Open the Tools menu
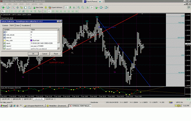Image resolution: width=191 pixels, height=121 pixels. (x=28, y=4)
